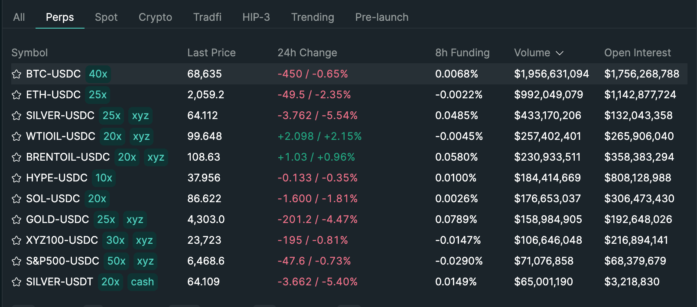Click the xyz tag on GOLD-USDC
The image size is (697, 307).
click(135, 220)
